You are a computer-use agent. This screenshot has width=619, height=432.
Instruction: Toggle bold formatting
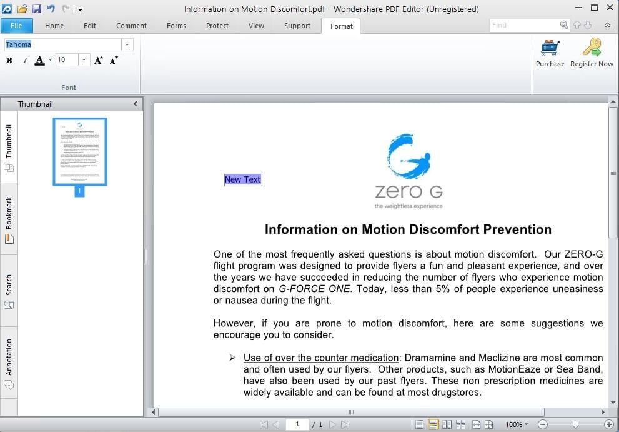(9, 61)
